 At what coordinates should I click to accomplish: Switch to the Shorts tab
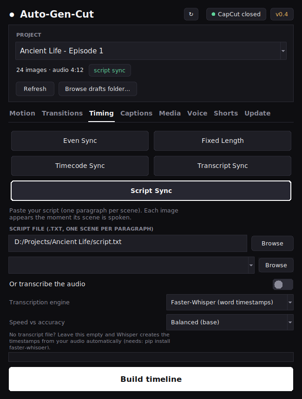[226, 113]
